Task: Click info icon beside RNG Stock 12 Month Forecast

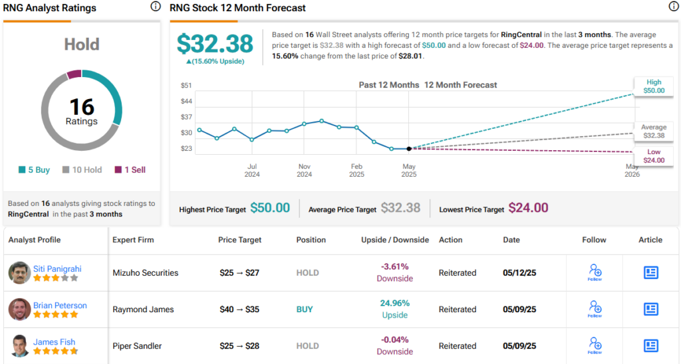Action: 674,7
